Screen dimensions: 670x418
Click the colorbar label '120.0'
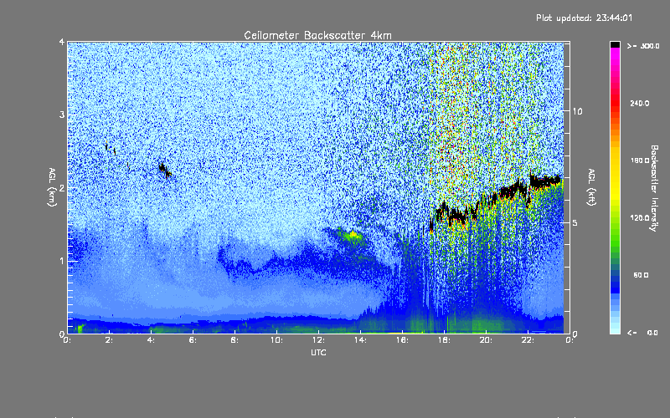(640, 217)
